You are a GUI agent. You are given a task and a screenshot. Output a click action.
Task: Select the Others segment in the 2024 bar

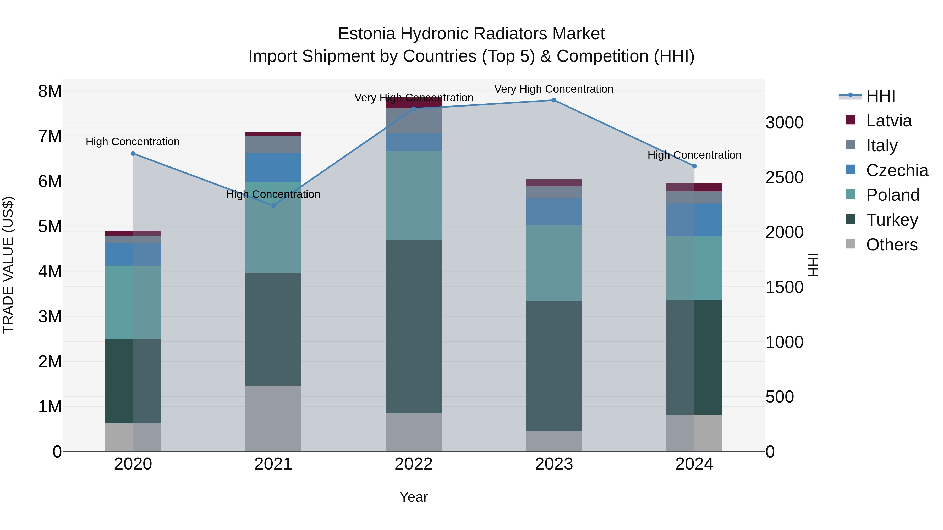[694, 433]
